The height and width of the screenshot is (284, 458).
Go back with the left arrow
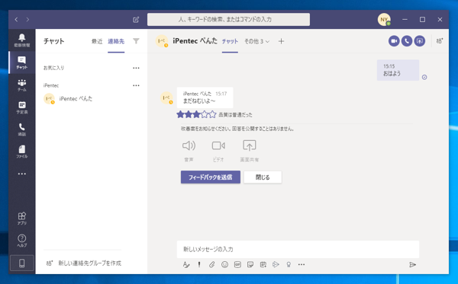click(16, 20)
